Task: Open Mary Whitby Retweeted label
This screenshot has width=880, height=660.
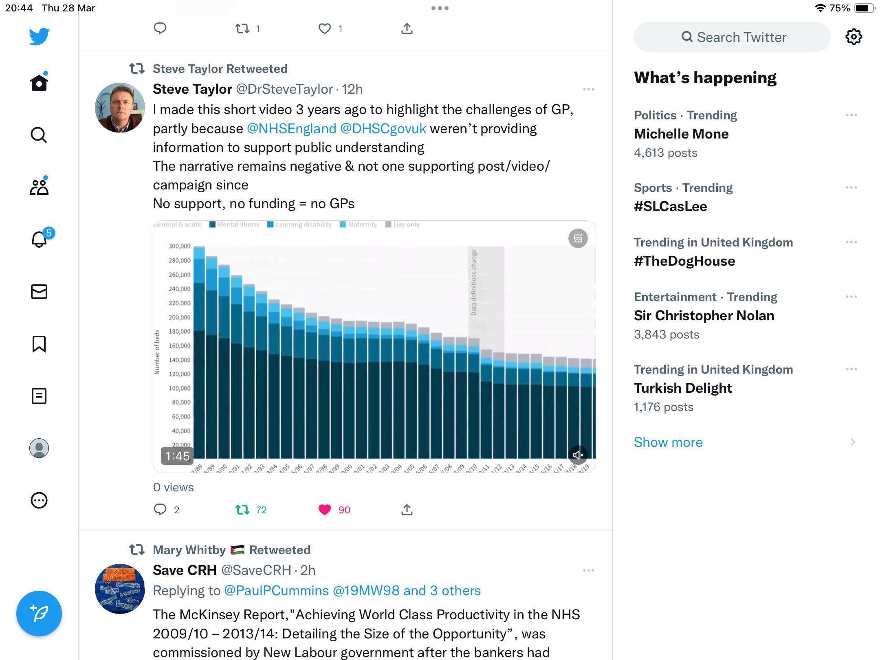Action: click(x=231, y=550)
